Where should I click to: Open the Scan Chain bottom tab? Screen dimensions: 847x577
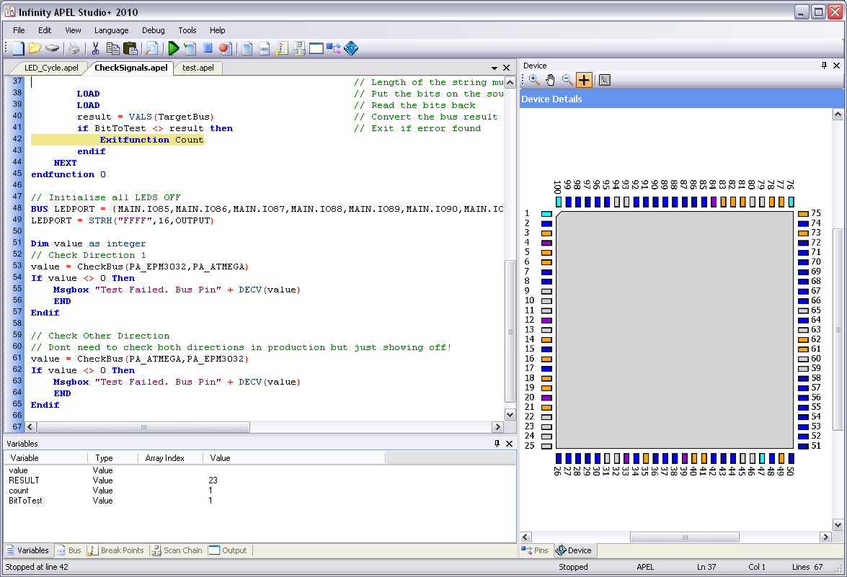click(177, 550)
